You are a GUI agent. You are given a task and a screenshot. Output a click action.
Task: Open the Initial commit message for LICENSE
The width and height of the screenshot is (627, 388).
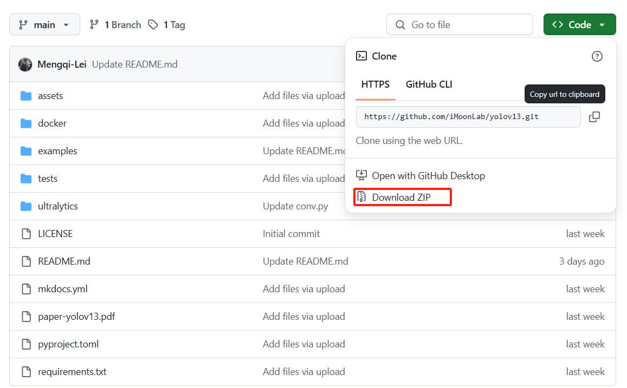point(291,234)
